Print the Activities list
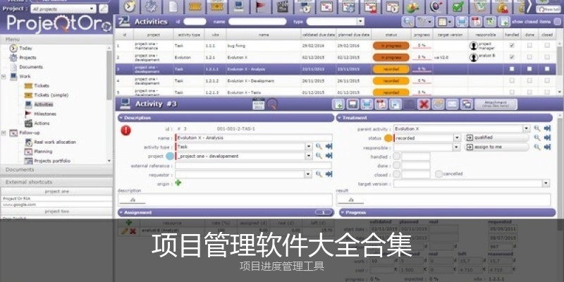 coord(462,22)
